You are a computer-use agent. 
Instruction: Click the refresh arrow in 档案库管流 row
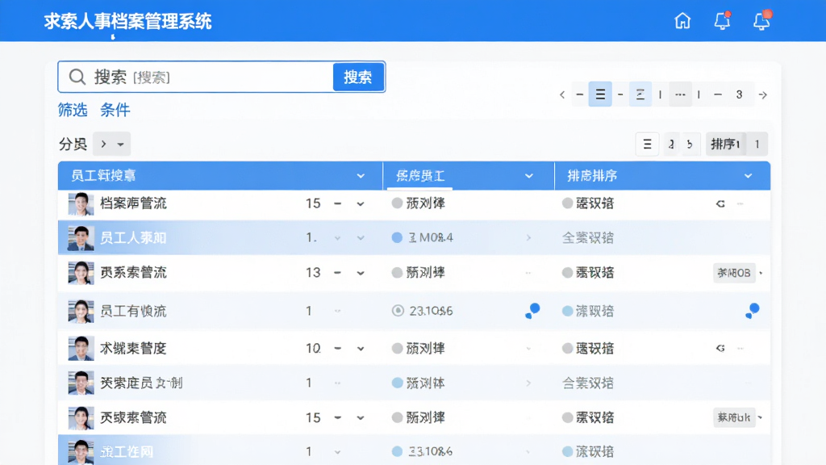[720, 203]
